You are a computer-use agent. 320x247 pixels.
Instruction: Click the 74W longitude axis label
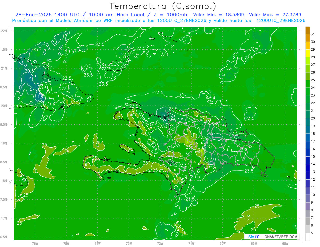[98, 244]
